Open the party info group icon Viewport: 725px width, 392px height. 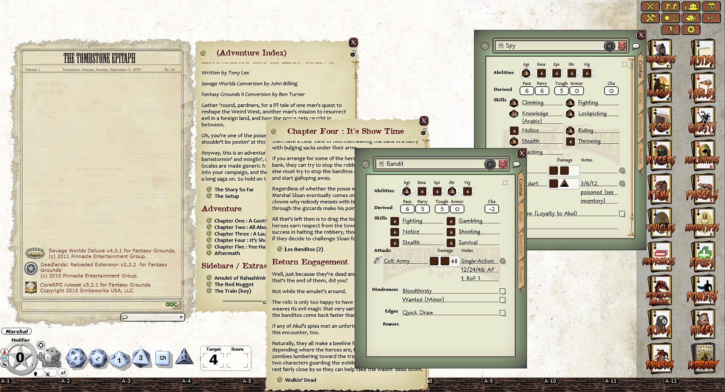pyautogui.click(x=691, y=6)
